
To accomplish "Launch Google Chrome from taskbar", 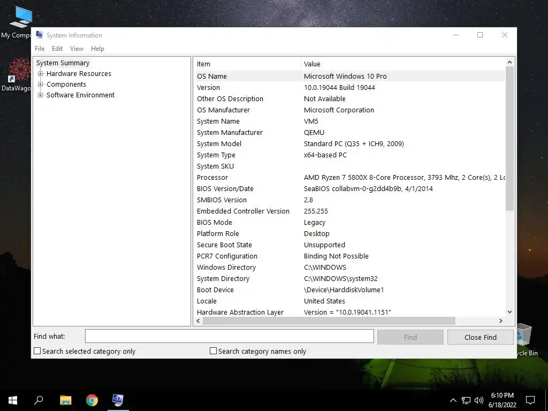I will [x=92, y=400].
